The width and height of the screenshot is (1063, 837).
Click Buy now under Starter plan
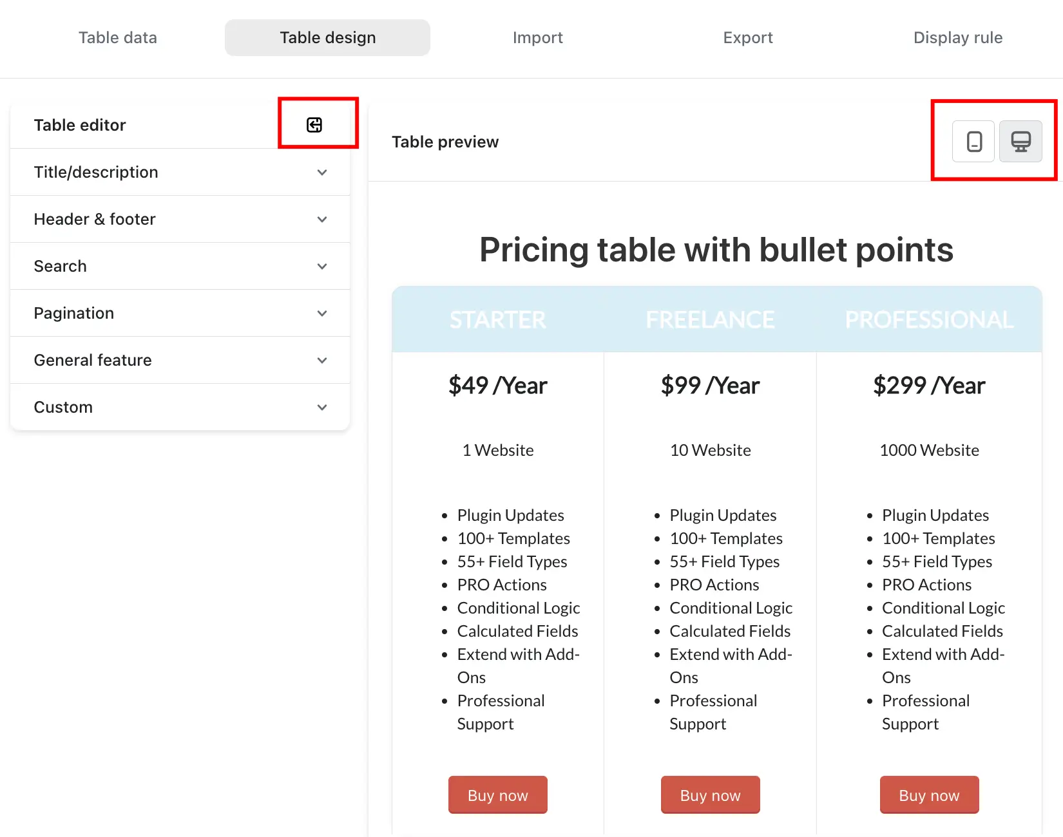pyautogui.click(x=498, y=795)
